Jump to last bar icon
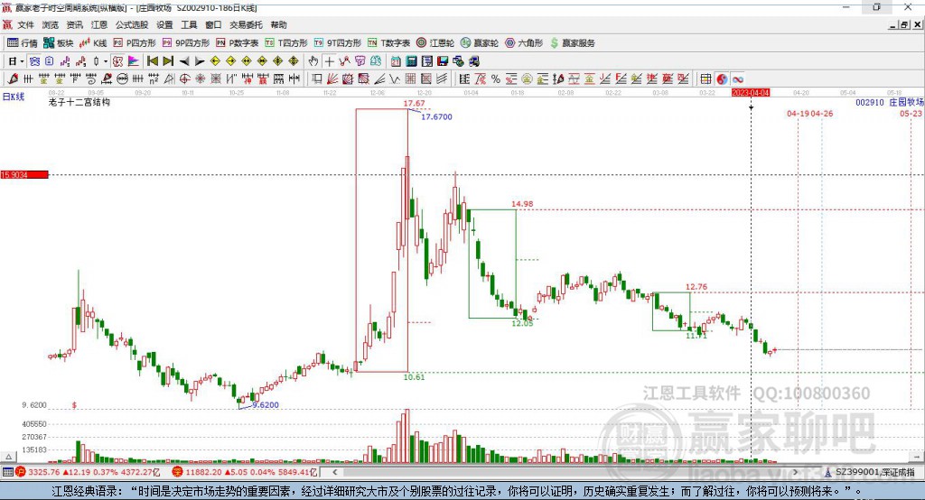The image size is (925, 500). pyautogui.click(x=168, y=61)
